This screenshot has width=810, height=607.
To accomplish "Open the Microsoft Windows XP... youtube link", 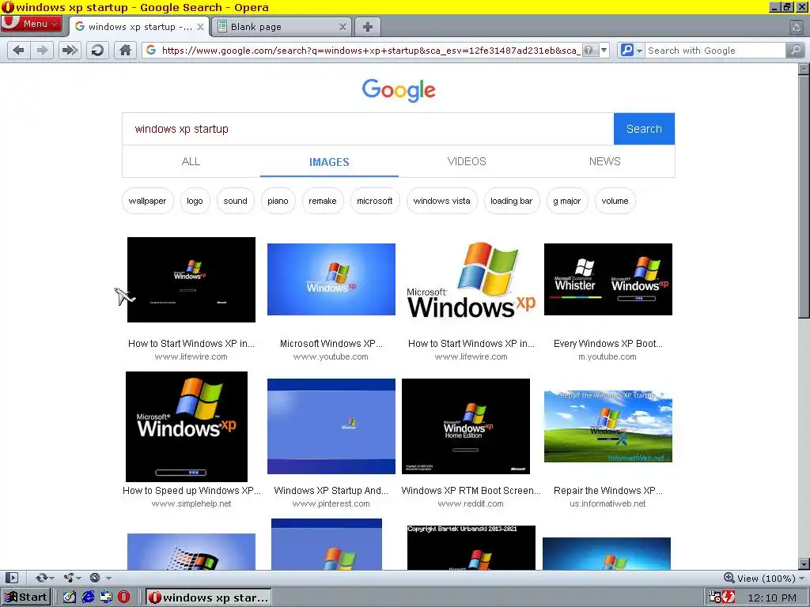I will click(x=331, y=344).
